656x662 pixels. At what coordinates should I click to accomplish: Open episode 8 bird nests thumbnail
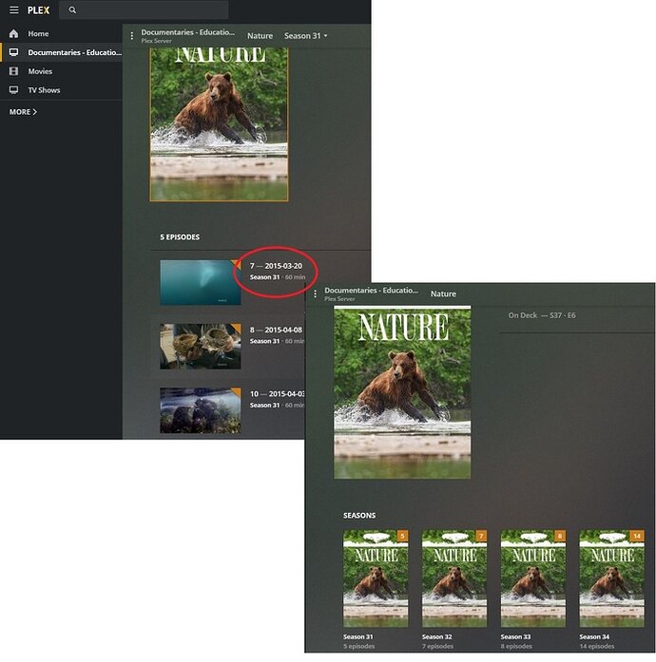[x=201, y=347]
